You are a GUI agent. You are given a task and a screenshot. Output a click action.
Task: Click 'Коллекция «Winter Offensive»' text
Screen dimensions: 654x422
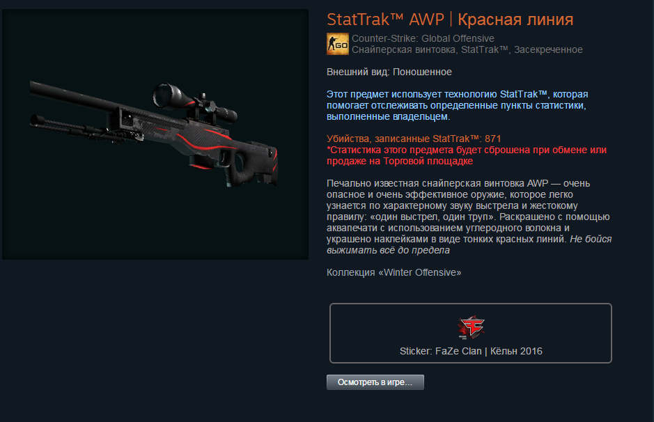[x=394, y=272]
